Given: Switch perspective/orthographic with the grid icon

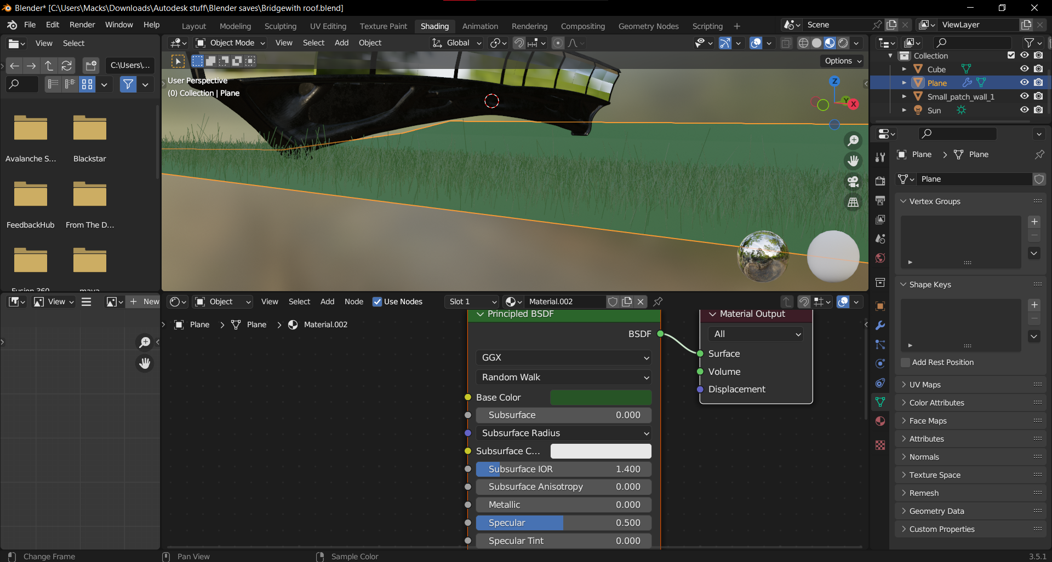Looking at the screenshot, I should click(853, 202).
